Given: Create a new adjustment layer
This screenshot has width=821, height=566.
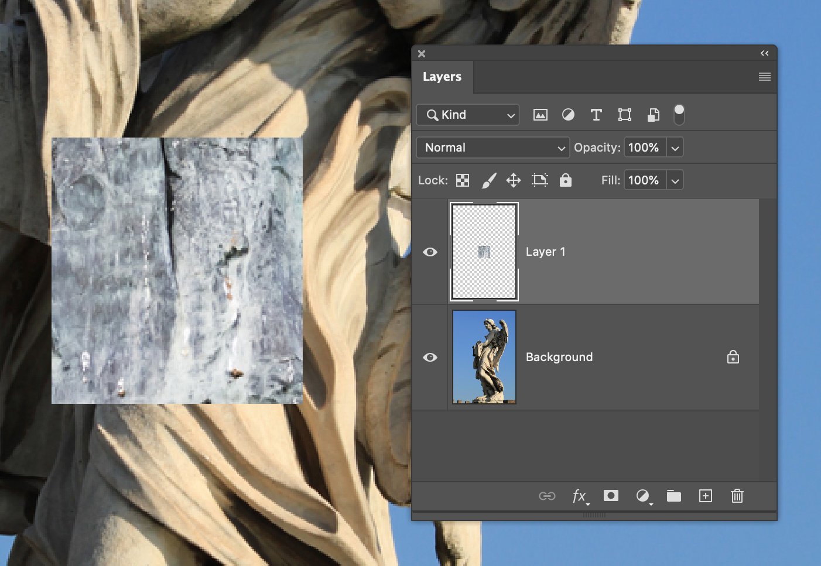Looking at the screenshot, I should pos(642,496).
